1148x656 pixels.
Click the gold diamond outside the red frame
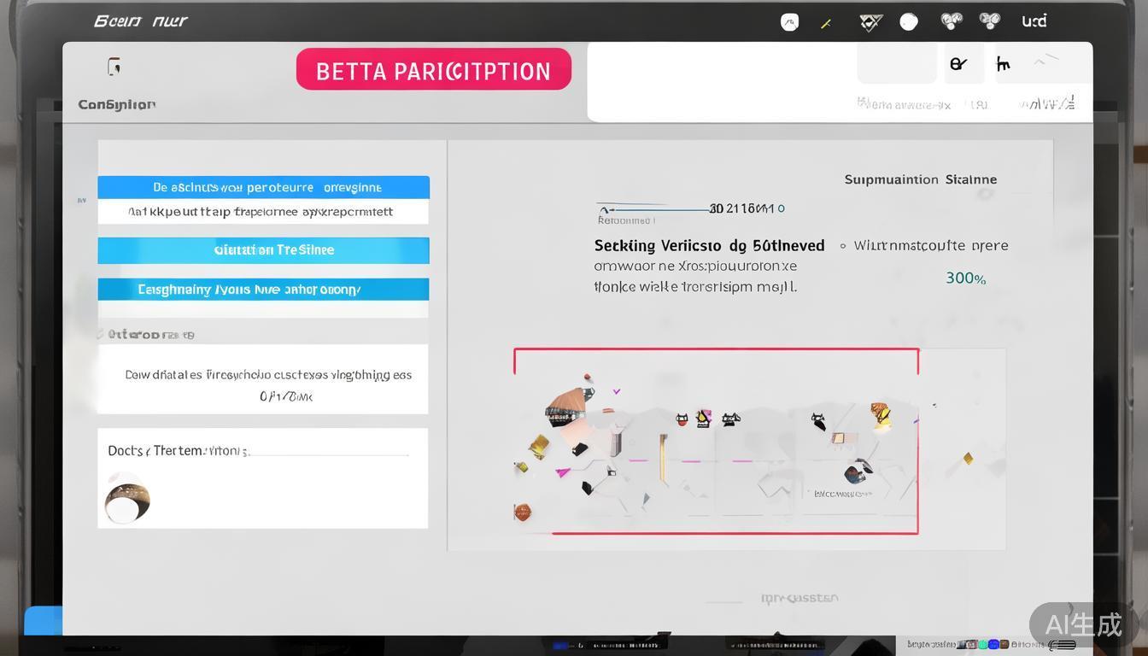[x=968, y=459]
